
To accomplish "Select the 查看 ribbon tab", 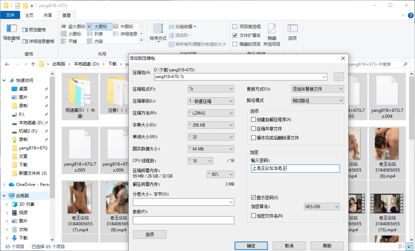I will 66,15.
